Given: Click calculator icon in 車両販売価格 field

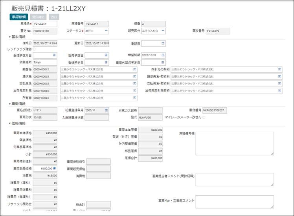Looking at the screenshot, I should pos(55,168).
